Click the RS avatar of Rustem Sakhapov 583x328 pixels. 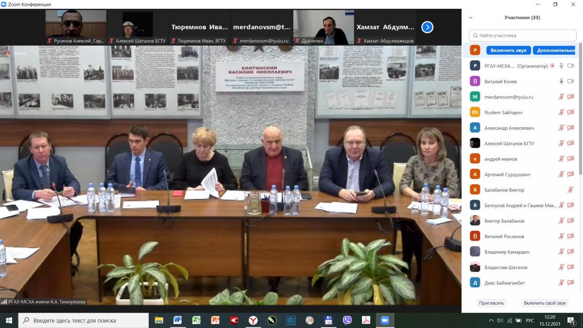[475, 112]
